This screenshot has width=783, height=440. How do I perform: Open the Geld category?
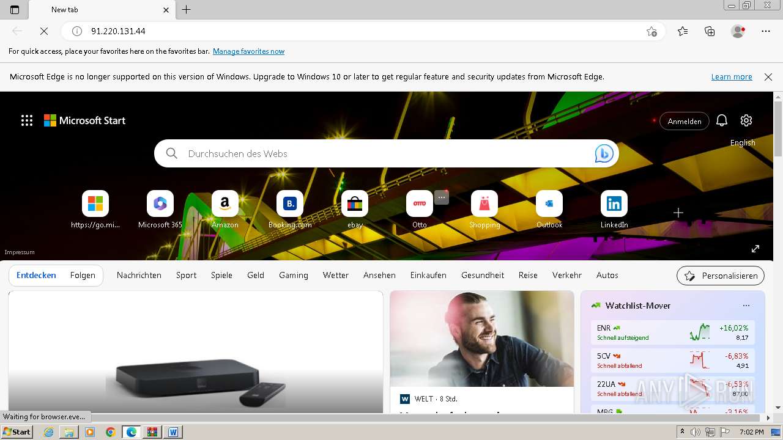coord(256,276)
